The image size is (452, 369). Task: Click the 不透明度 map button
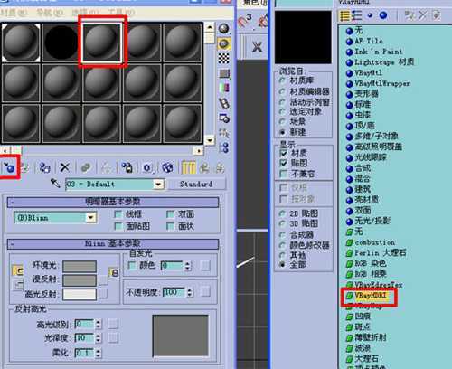(x=205, y=292)
